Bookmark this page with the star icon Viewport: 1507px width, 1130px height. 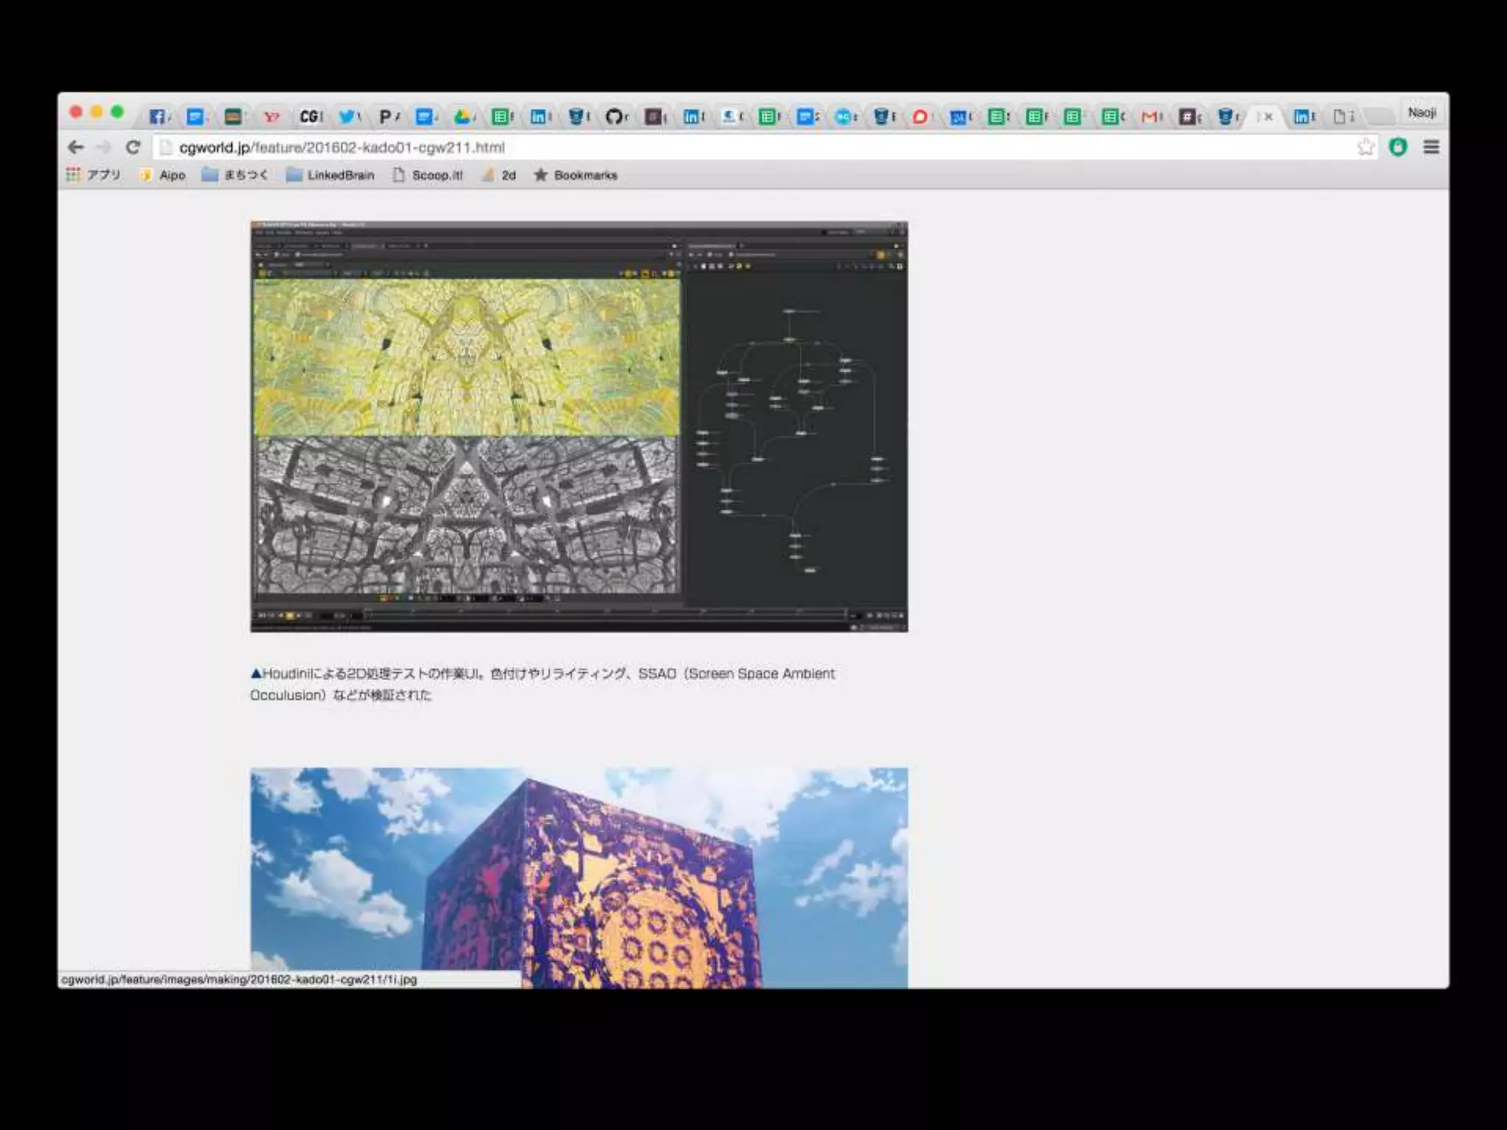coord(1366,147)
